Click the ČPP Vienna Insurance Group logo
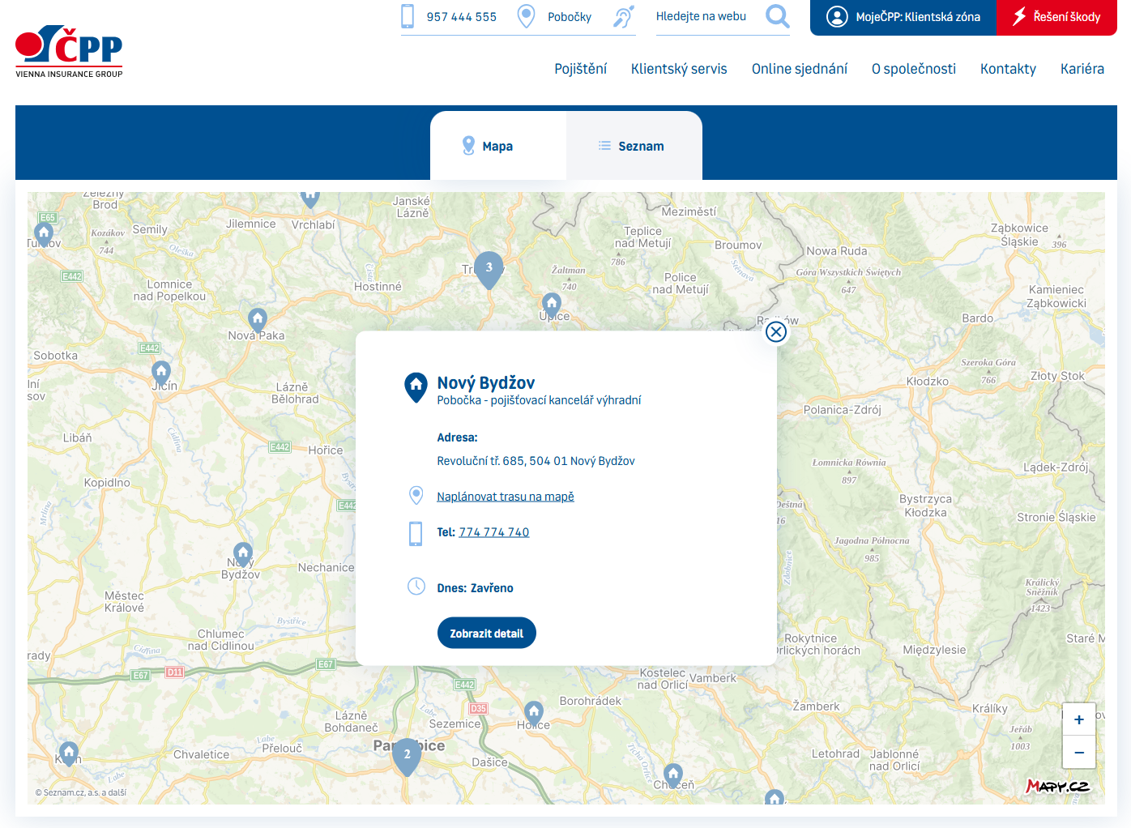This screenshot has width=1131, height=828. point(69,51)
